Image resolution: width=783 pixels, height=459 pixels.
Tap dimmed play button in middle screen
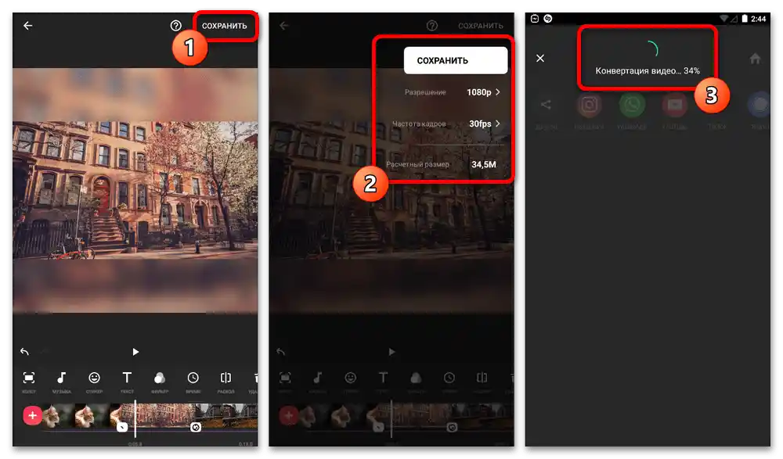[391, 352]
